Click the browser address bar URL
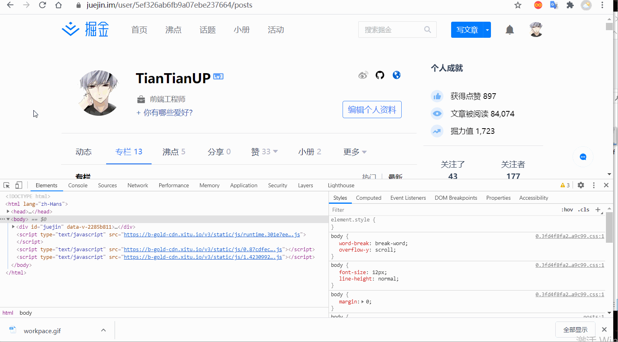This screenshot has height=342, width=618. 170,5
